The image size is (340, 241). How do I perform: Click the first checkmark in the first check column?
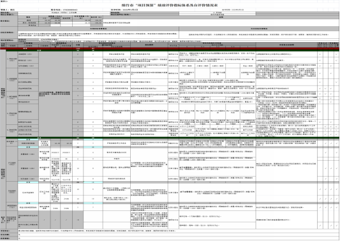tap(320, 54)
